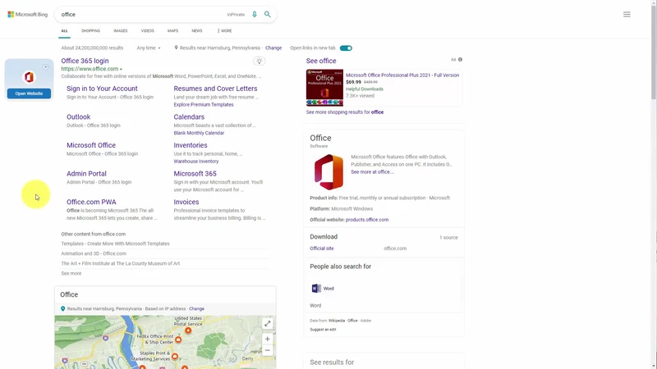Open Sign in to Your Account link
The width and height of the screenshot is (657, 369).
point(102,89)
